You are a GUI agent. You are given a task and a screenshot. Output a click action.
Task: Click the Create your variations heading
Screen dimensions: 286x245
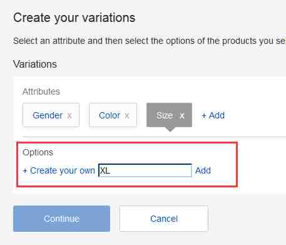(x=74, y=18)
